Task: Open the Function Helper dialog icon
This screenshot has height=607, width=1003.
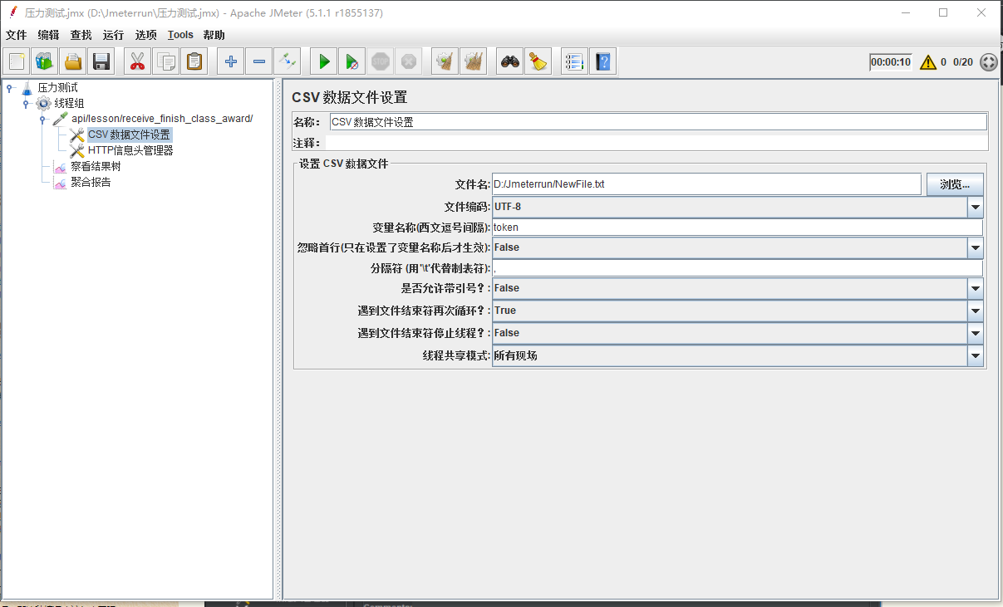Action: click(x=574, y=61)
